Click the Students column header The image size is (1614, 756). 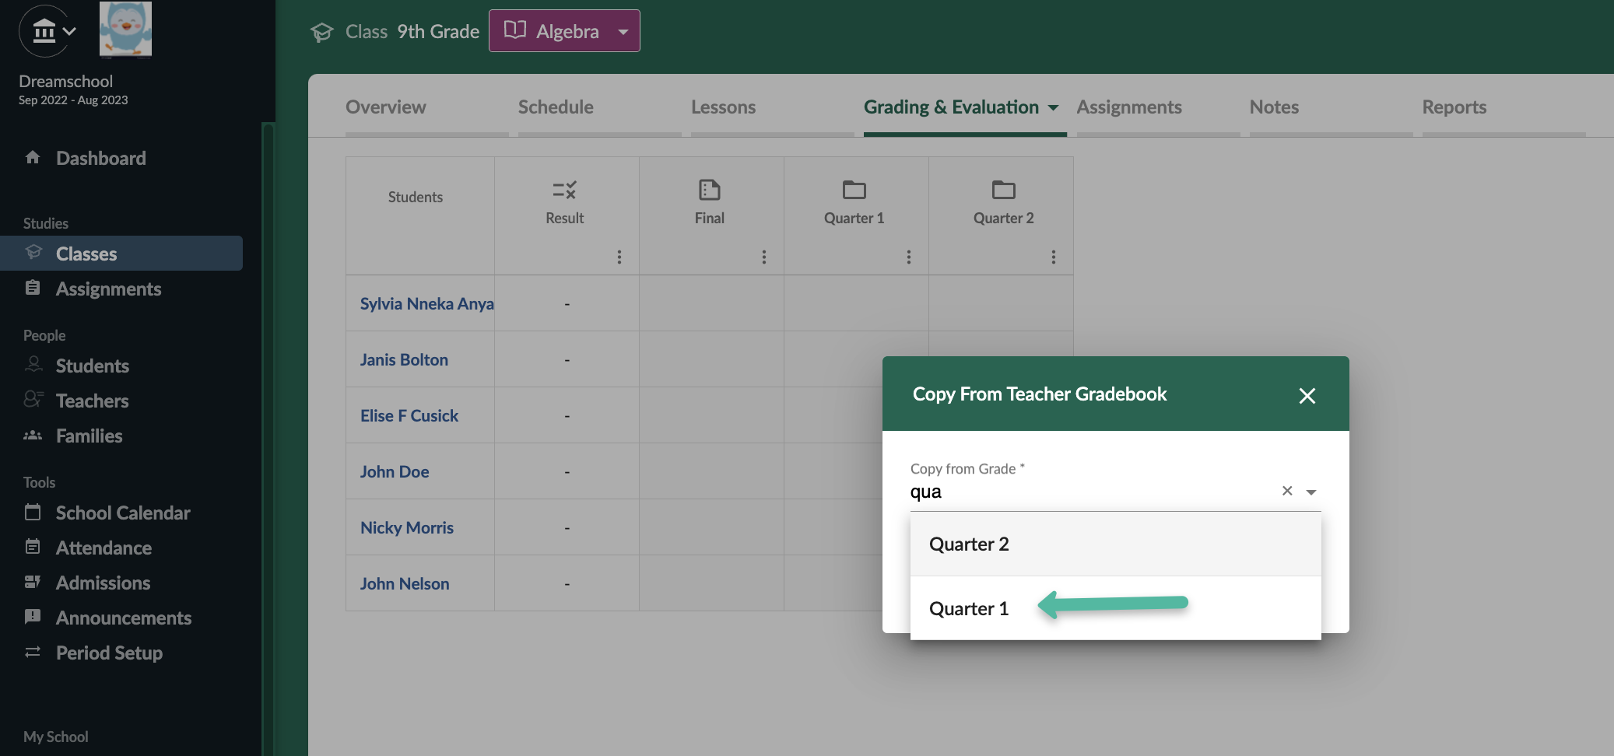pyautogui.click(x=416, y=197)
